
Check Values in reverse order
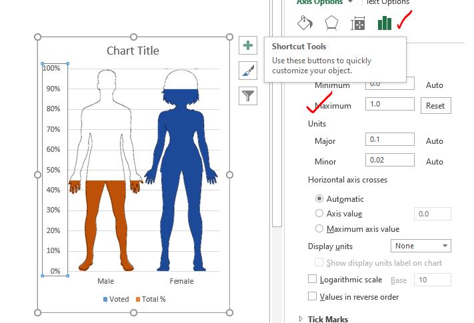(x=312, y=296)
